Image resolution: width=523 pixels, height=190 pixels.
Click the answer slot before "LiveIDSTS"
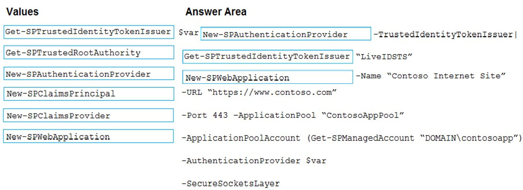267,57
